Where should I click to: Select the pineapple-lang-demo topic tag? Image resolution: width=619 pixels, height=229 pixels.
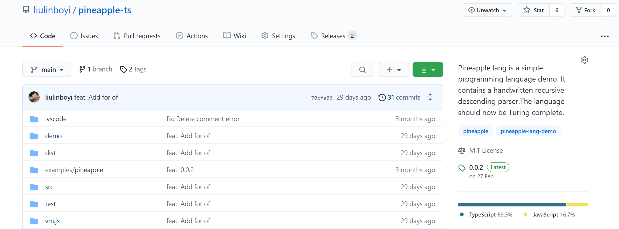pos(528,131)
